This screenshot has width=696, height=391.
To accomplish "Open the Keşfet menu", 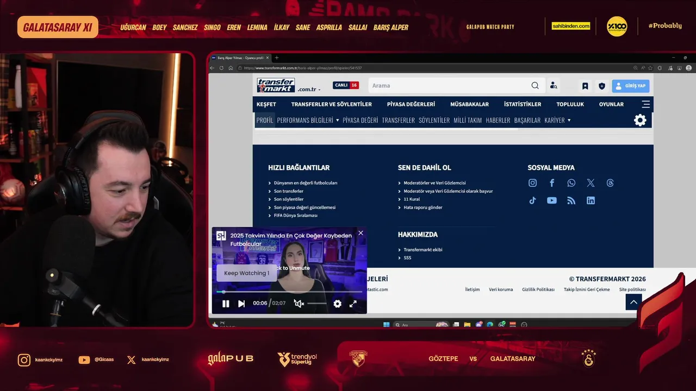I will tap(266, 104).
